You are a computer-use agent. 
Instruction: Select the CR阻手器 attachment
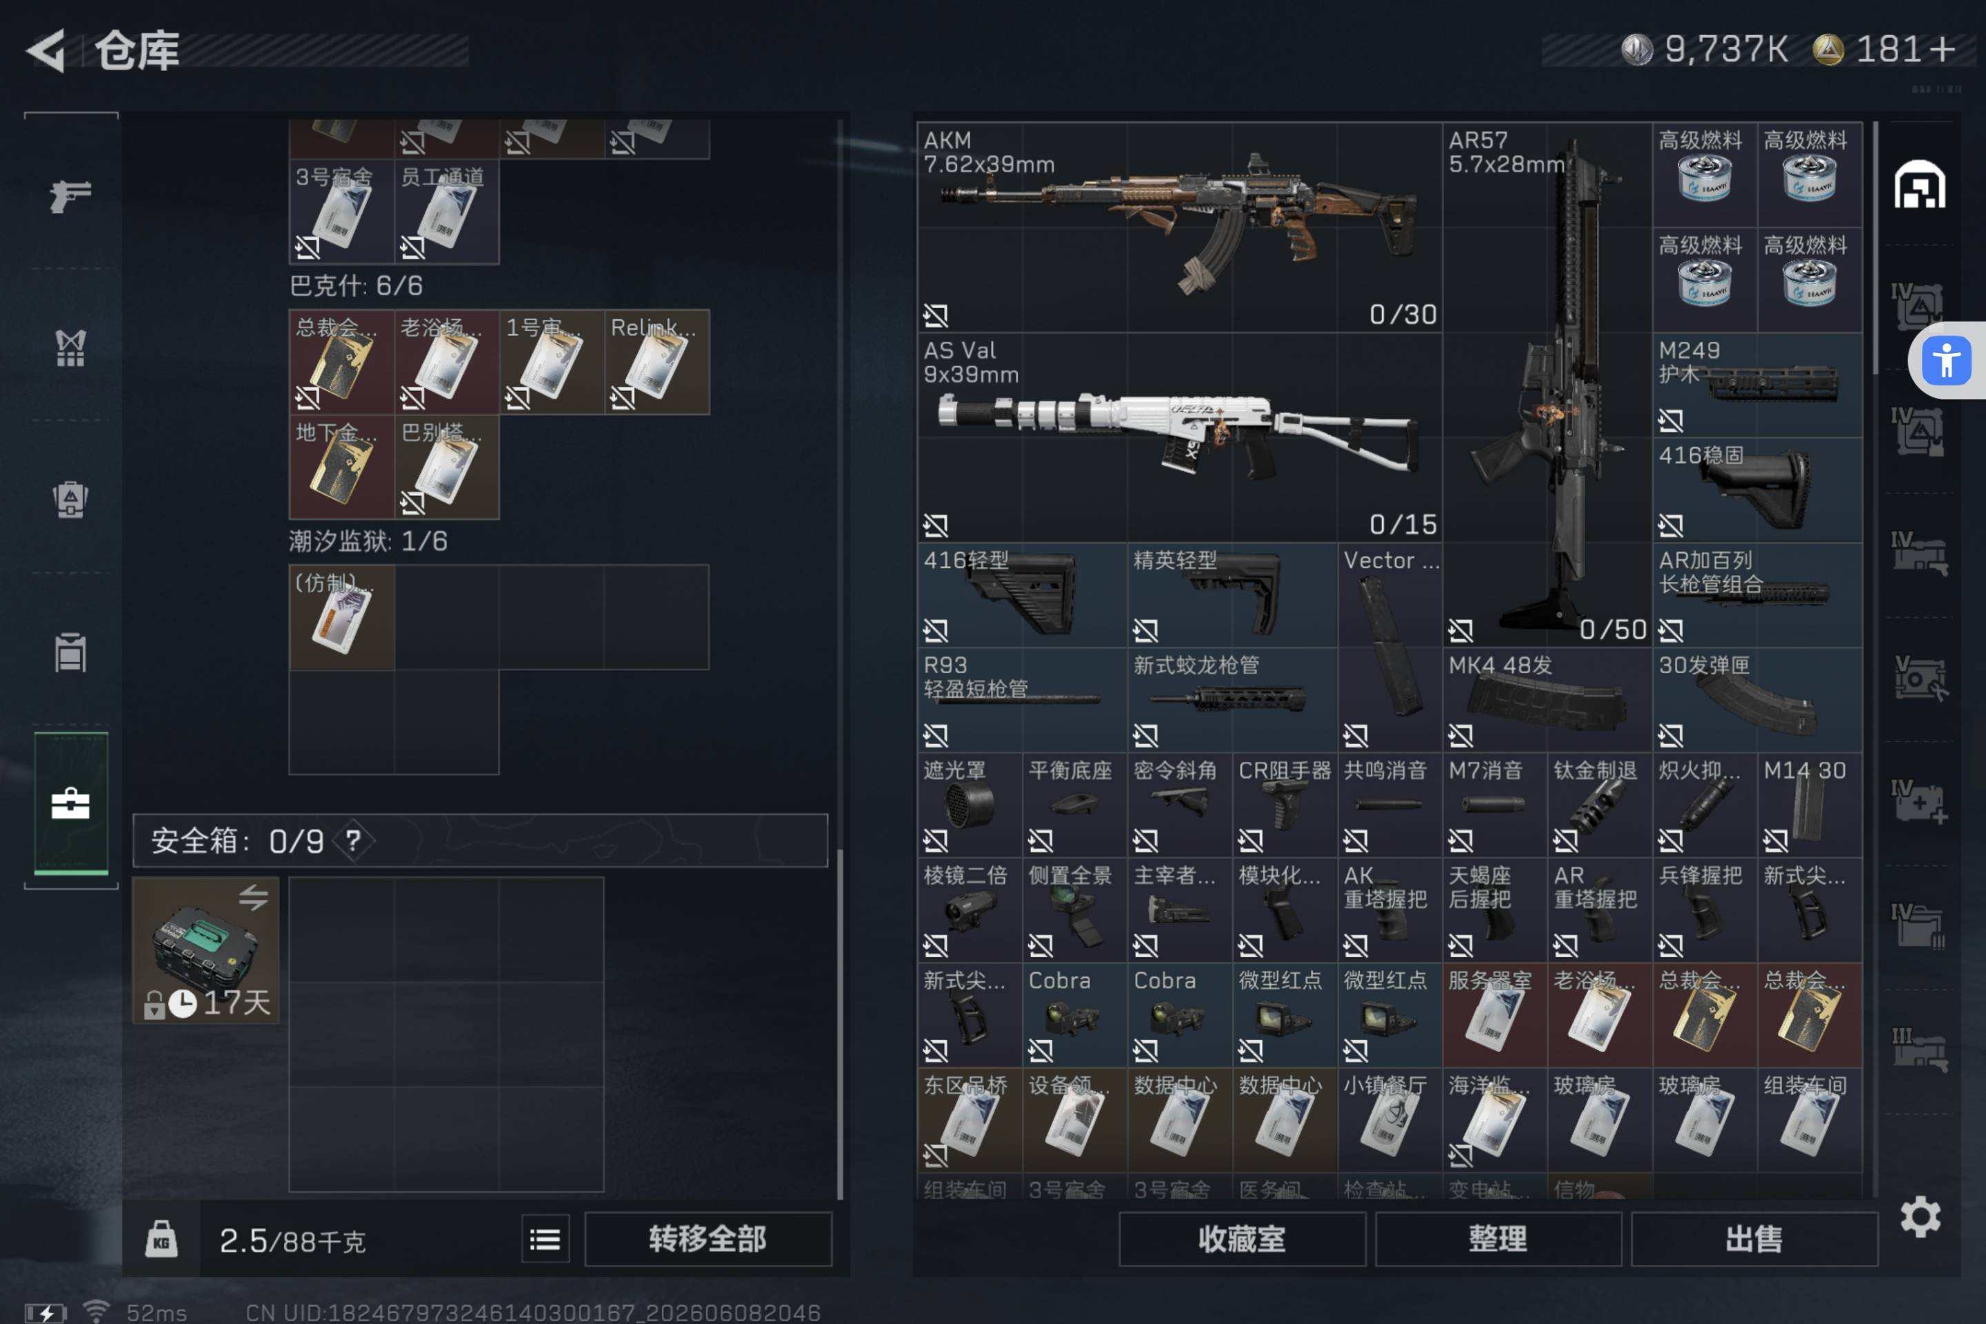(1284, 805)
